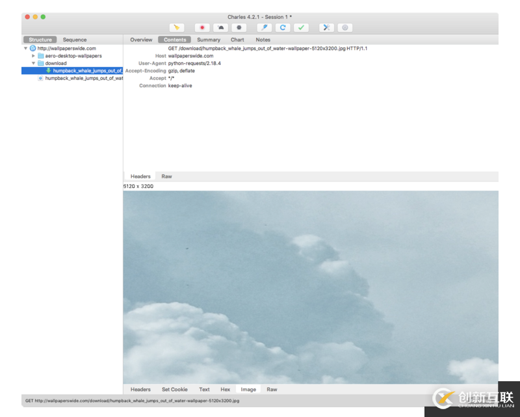The height and width of the screenshot is (417, 520).
Task: Switch response view to Hex
Action: tap(225, 389)
